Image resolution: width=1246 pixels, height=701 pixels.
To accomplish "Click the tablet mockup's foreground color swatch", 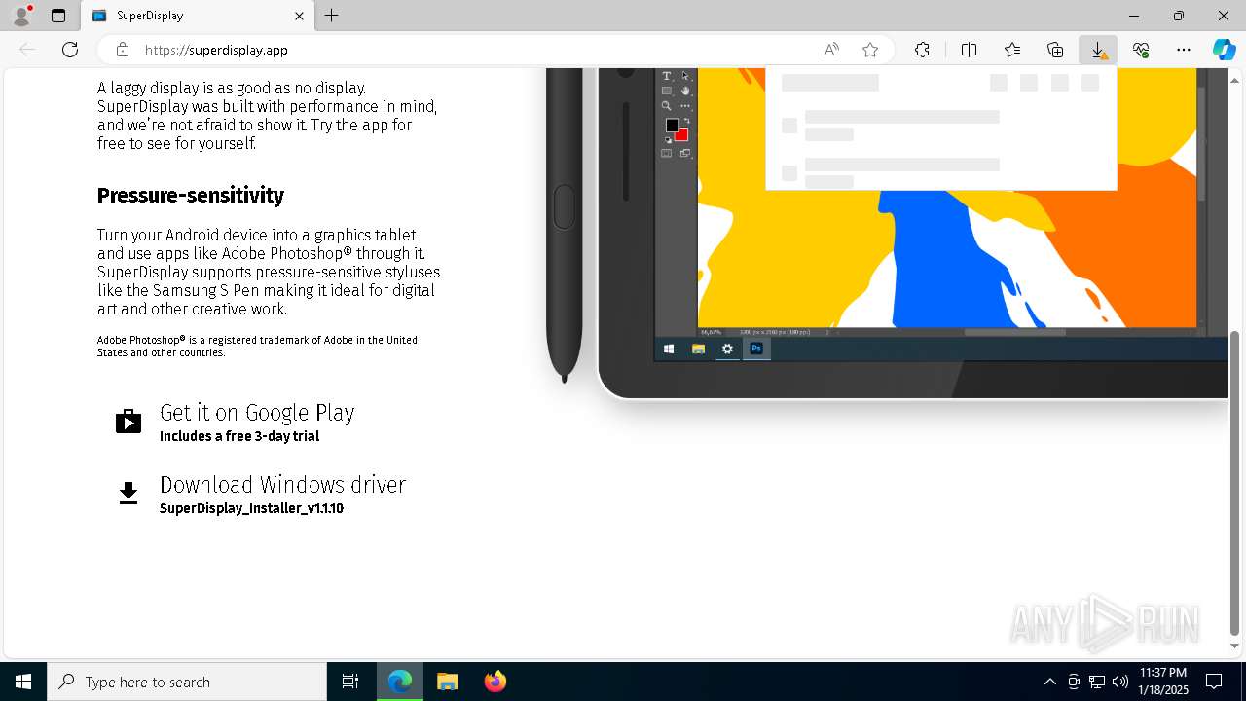I will (672, 126).
